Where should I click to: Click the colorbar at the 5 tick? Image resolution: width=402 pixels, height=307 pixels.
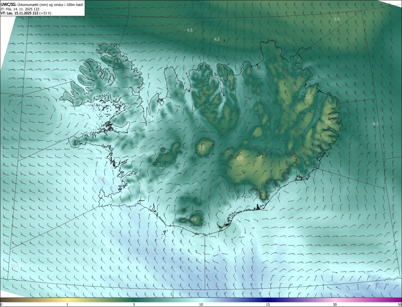click(134, 304)
